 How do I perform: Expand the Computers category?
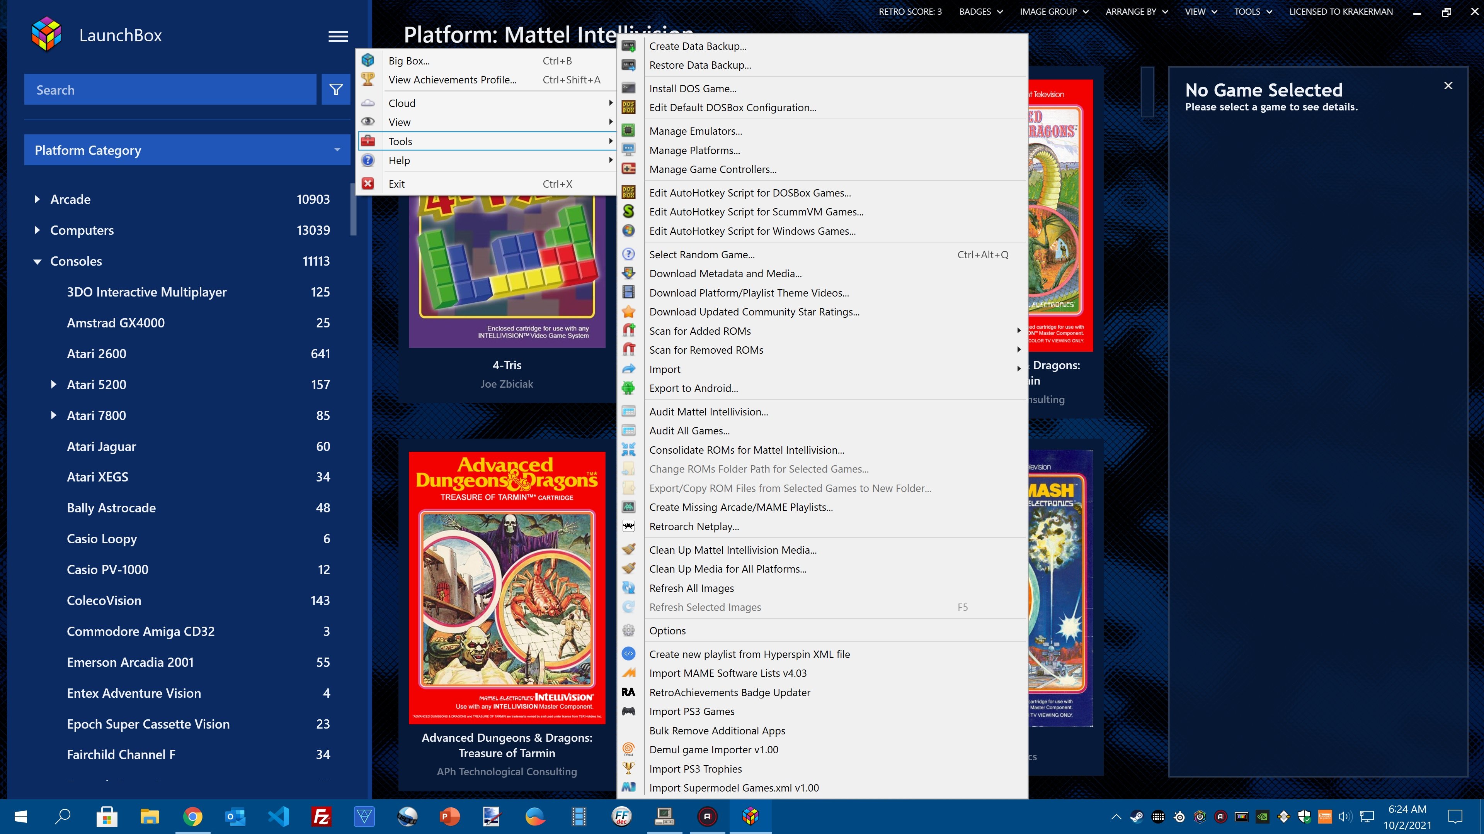click(37, 230)
